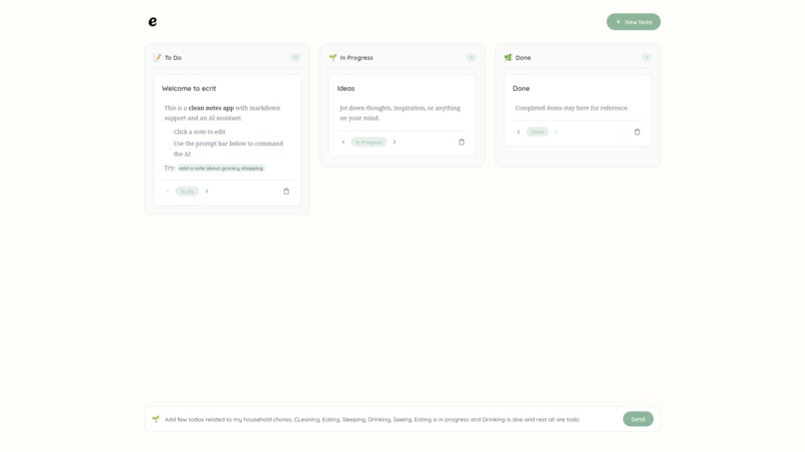Click left arrow on Welcome to ecrit note
Screen dimensions: 805x452
pos(168,192)
